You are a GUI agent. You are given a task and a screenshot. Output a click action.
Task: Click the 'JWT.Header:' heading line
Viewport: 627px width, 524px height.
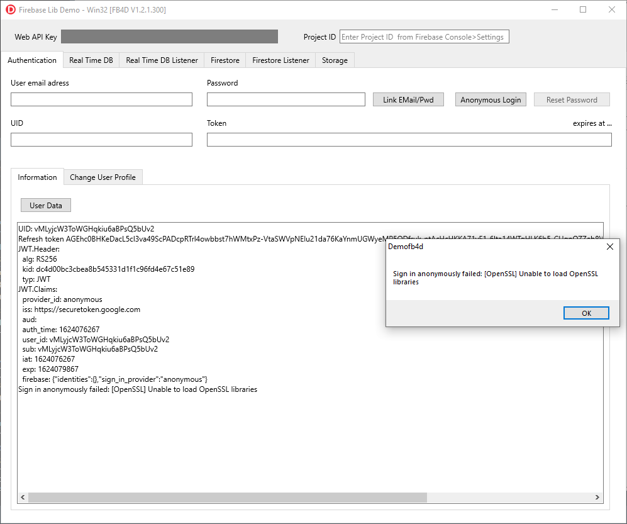coord(39,249)
